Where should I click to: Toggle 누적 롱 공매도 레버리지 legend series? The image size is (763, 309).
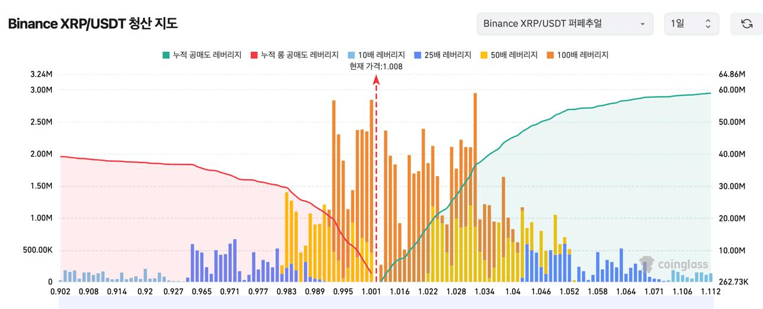[x=295, y=55]
